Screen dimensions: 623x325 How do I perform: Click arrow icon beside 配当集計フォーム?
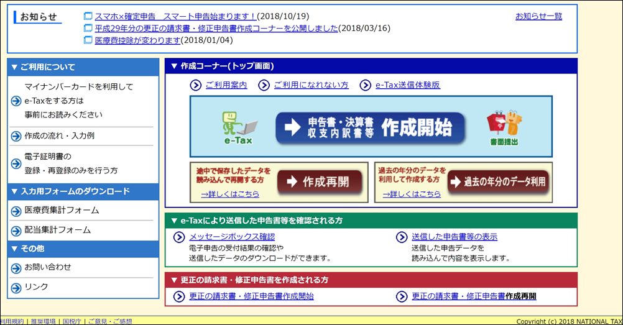16,231
